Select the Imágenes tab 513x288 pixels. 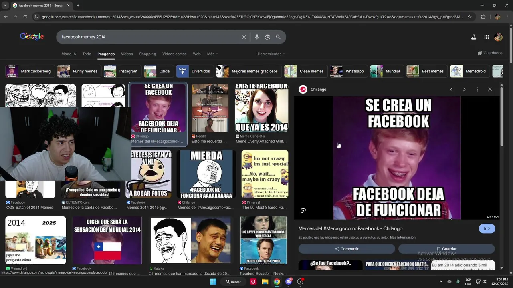(x=106, y=54)
